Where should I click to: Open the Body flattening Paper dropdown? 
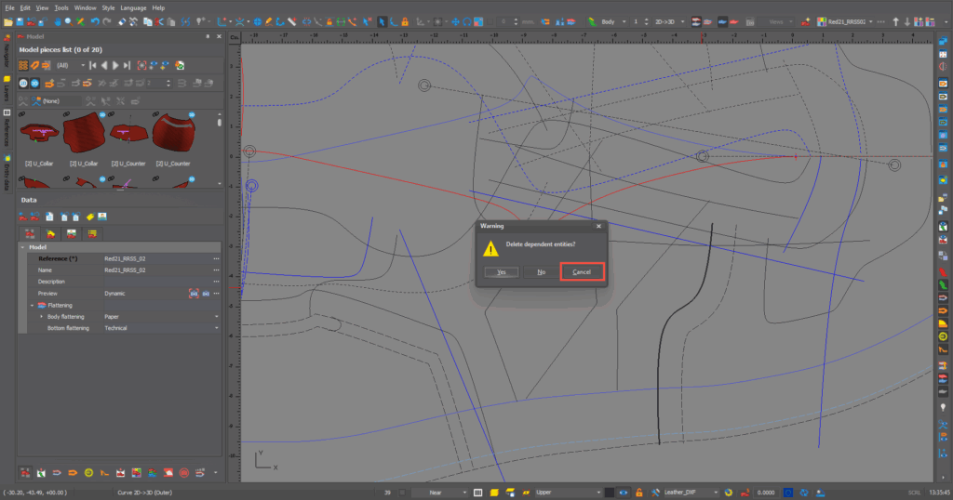[217, 317]
